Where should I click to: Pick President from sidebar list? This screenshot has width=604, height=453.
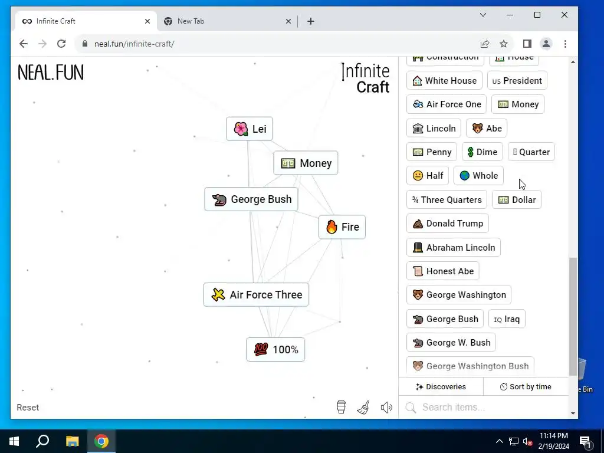tap(517, 80)
